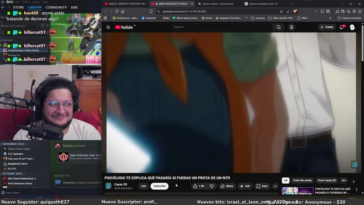Click the Join channel button
The width and height of the screenshot is (364, 205).
[x=143, y=186]
